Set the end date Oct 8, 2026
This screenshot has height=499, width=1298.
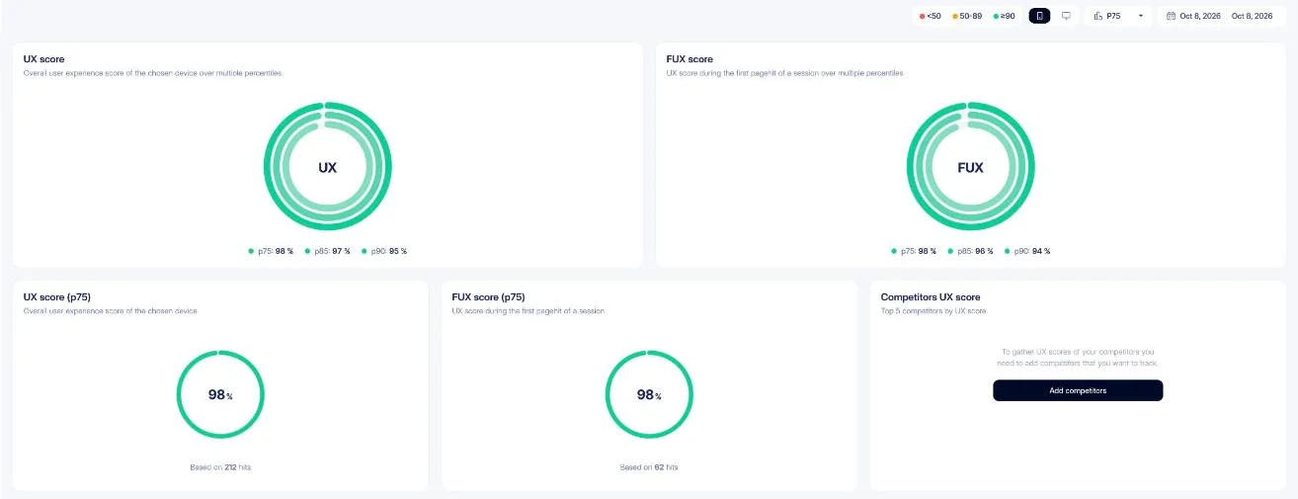click(1252, 16)
